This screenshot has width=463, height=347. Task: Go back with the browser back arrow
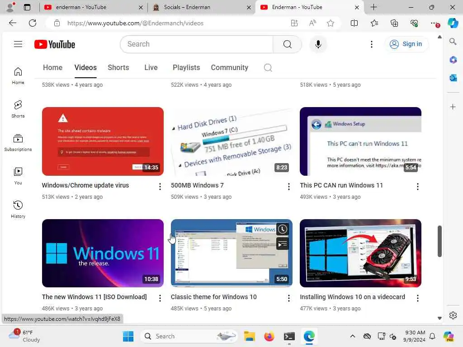[12, 23]
